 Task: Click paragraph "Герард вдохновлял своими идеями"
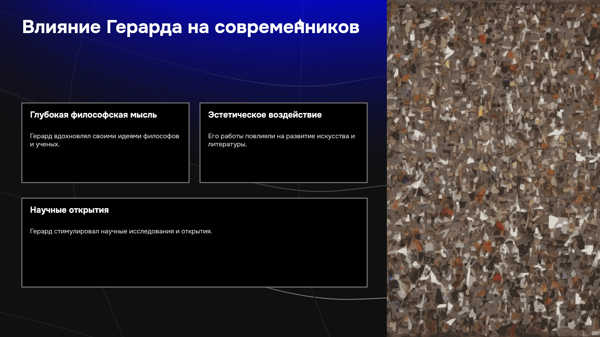(105, 140)
